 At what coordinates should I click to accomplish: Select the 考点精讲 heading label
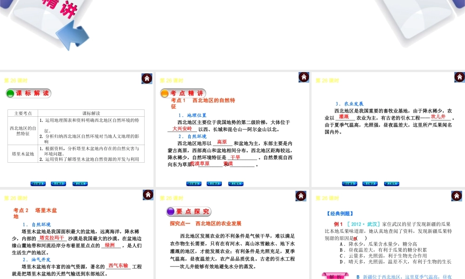coord(187,93)
